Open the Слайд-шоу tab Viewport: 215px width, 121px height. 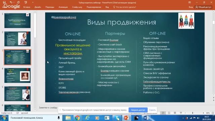(x=77, y=7)
